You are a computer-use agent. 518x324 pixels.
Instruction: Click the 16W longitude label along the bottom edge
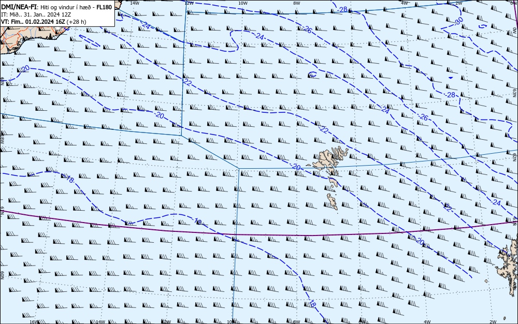coord(34,322)
